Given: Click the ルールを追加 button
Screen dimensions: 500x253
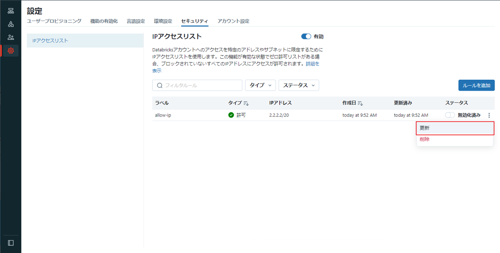Looking at the screenshot, I should pyautogui.click(x=476, y=85).
